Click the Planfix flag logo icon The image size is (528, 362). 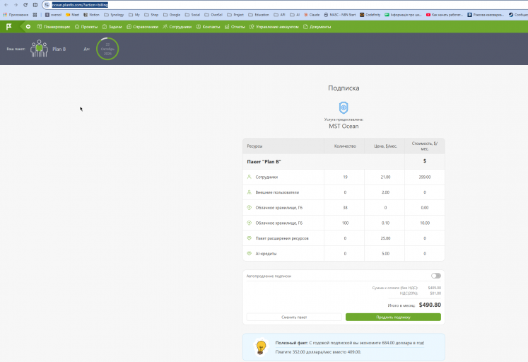point(9,27)
